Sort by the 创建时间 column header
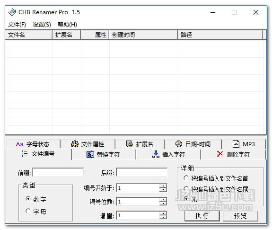This screenshot has height=230, width=272. pos(143,35)
